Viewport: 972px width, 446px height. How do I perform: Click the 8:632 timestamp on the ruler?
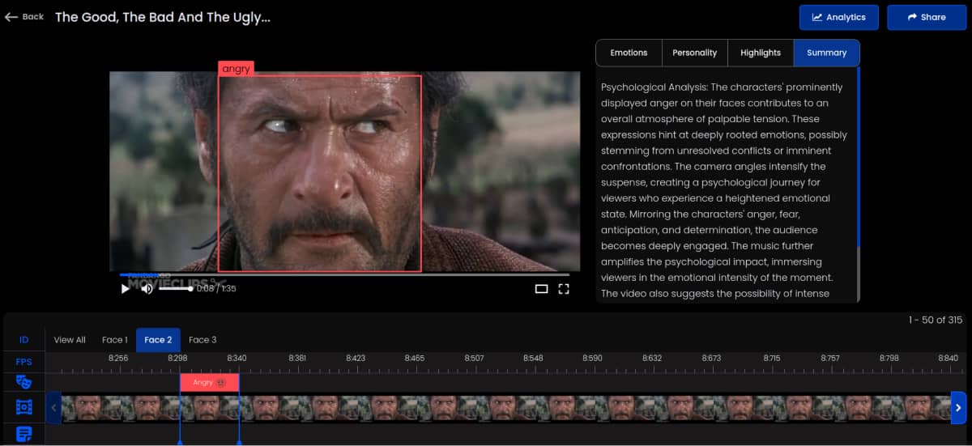(x=651, y=358)
